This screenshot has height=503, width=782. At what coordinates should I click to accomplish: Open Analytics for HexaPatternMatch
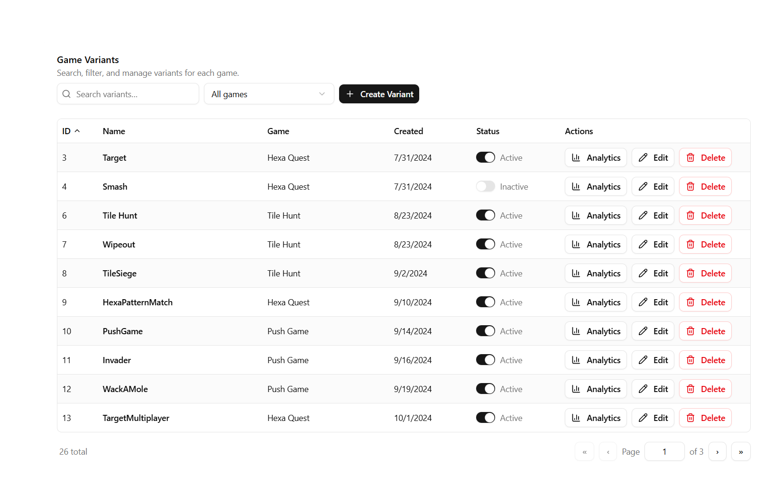point(596,302)
